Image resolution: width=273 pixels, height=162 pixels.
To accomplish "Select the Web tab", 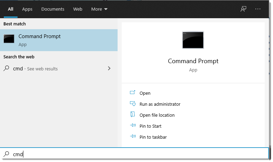I will point(78,9).
